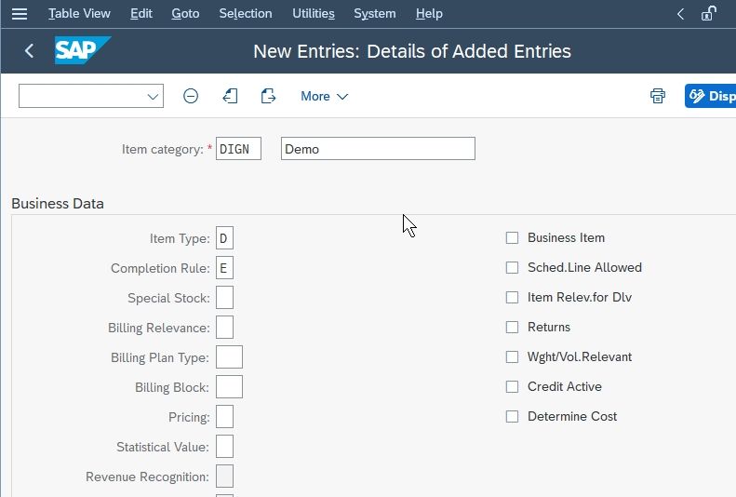Toggle the Returns checkbox
This screenshot has width=736, height=497.
coord(512,327)
